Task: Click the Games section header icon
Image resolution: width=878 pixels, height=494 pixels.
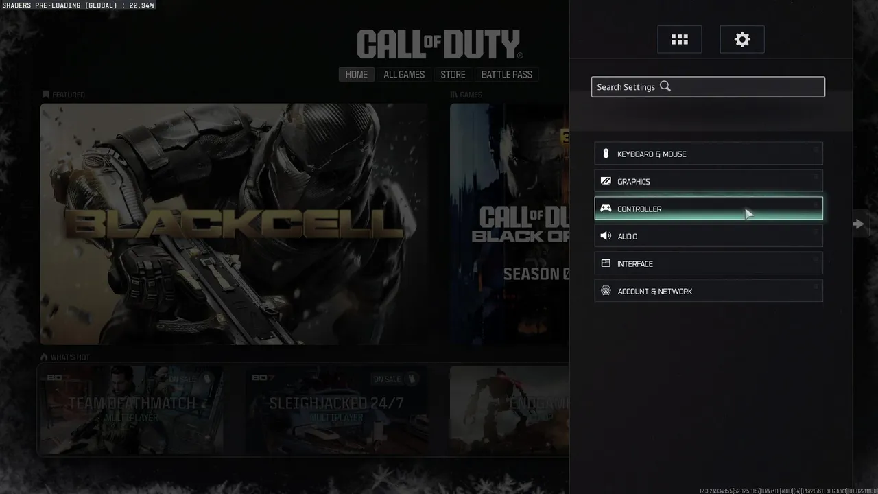Action: (x=453, y=95)
